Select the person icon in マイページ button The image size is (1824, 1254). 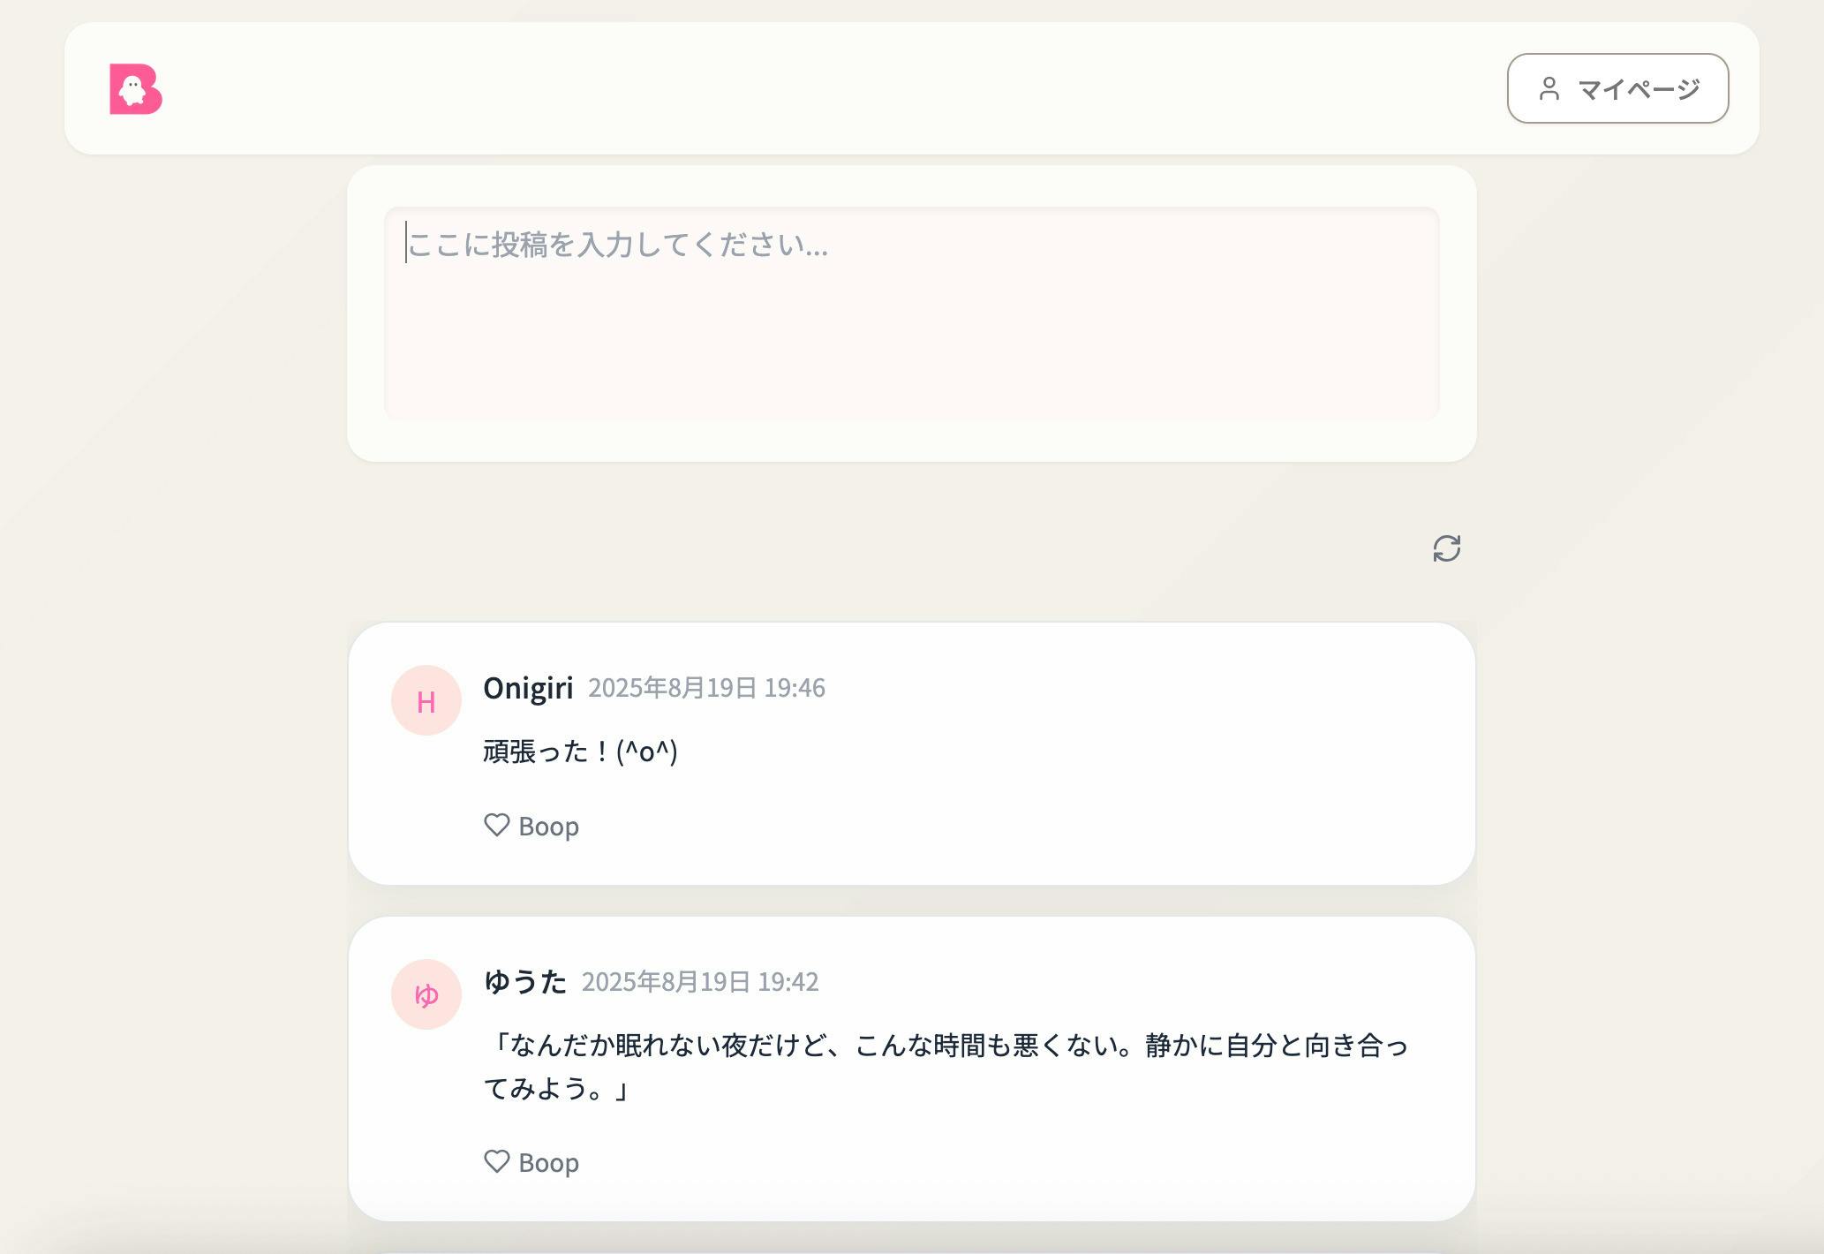pyautogui.click(x=1550, y=88)
